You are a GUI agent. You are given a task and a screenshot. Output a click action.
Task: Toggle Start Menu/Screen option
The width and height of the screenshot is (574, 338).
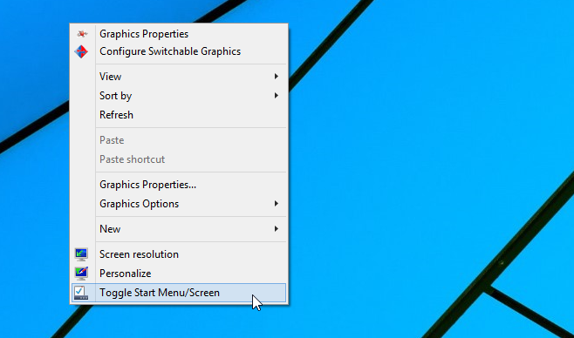point(179,293)
